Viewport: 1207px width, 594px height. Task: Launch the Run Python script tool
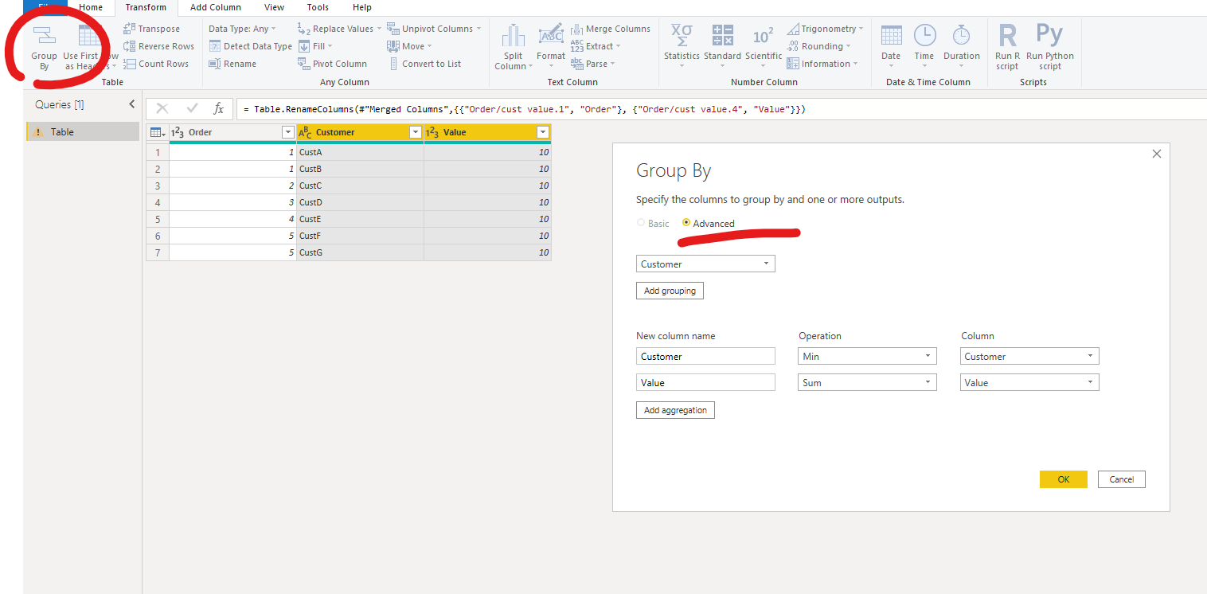point(1050,48)
